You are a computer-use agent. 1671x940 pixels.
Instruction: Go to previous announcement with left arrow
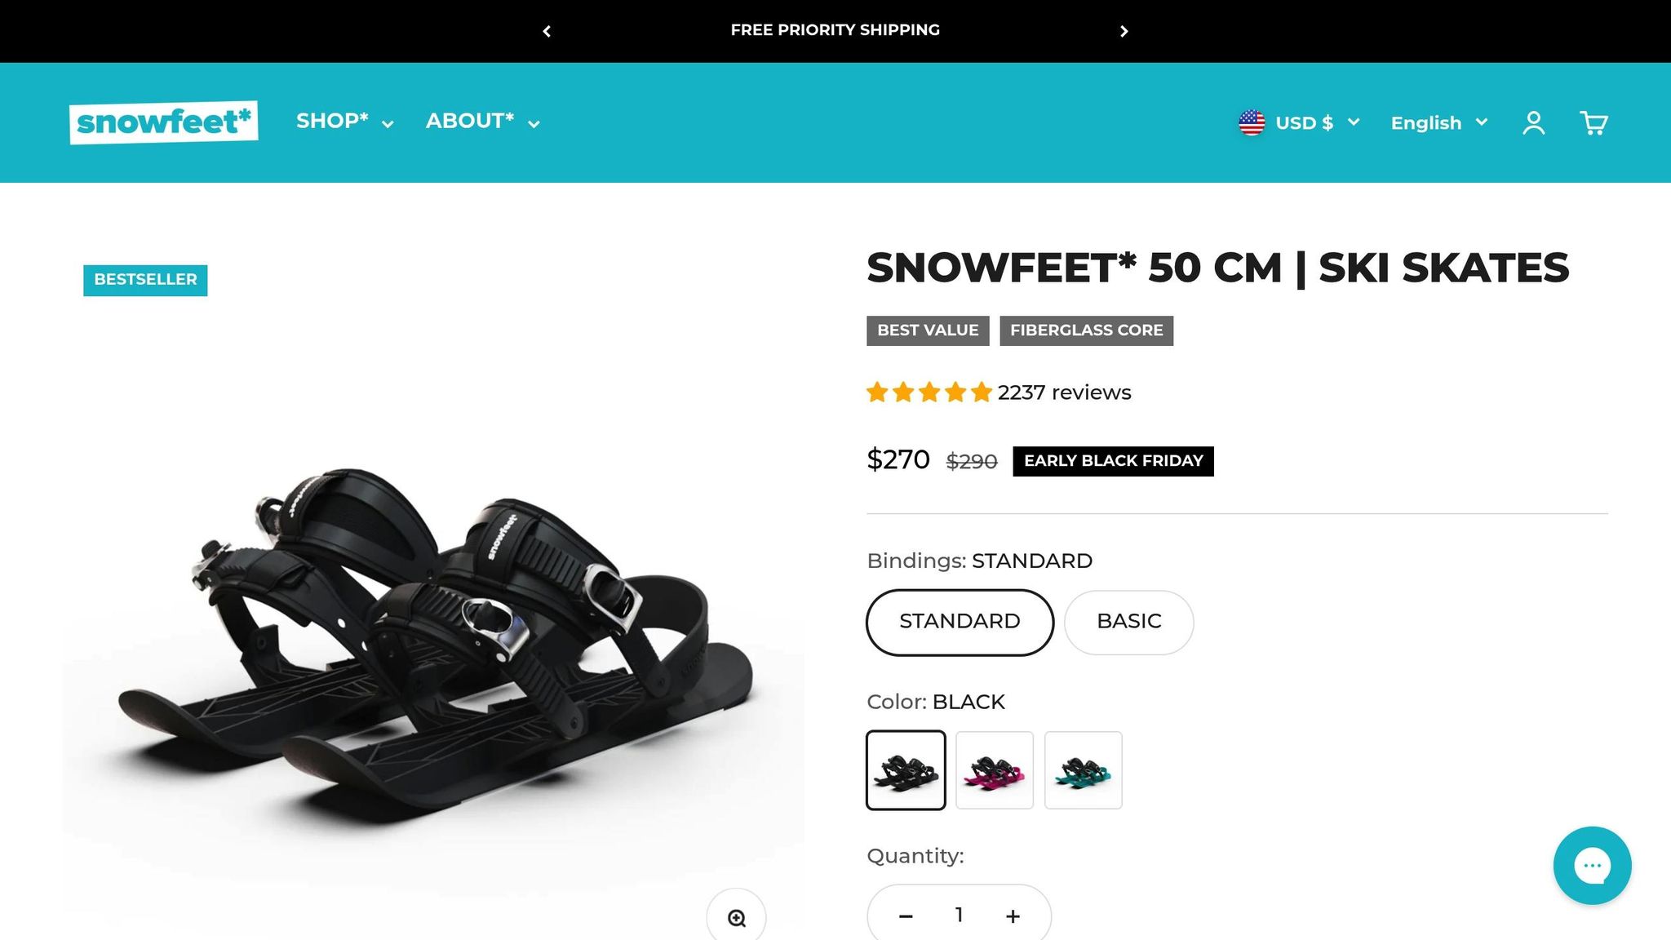click(547, 31)
